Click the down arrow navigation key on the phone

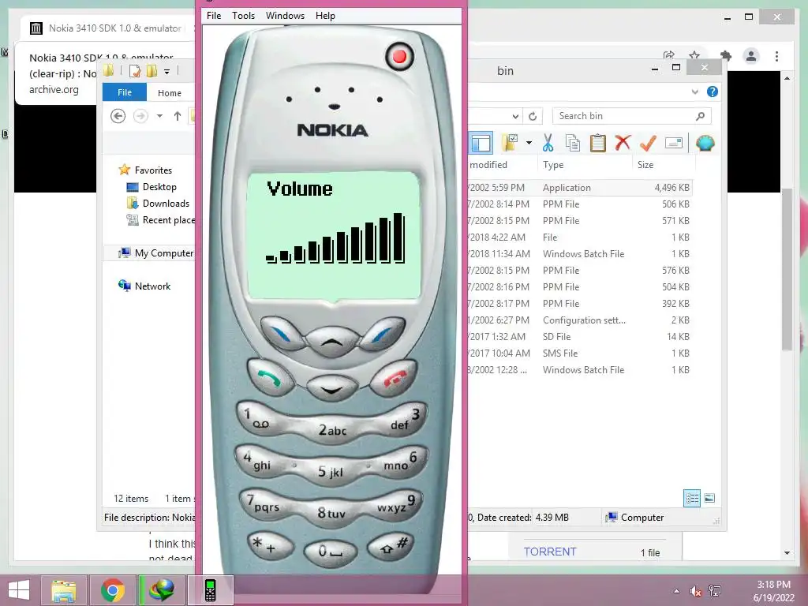332,389
